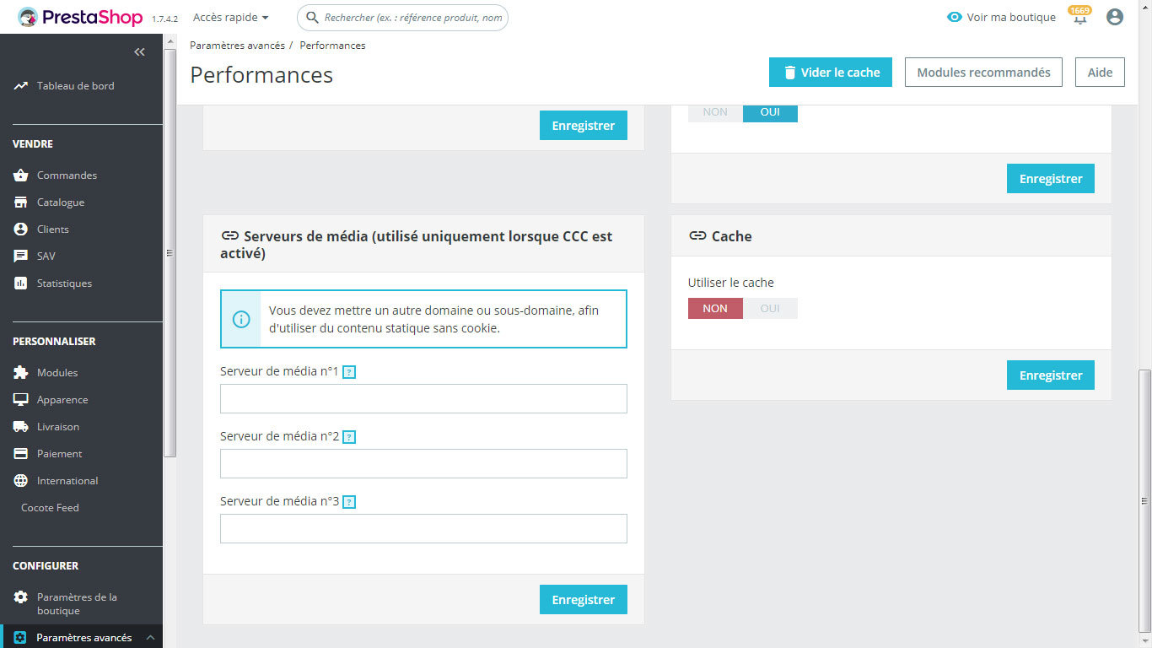
Task: Show help for Serveur de média n°2
Action: (349, 437)
